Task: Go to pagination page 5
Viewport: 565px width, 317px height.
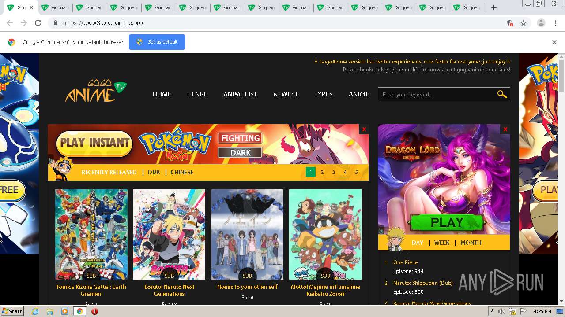Action: pos(357,172)
